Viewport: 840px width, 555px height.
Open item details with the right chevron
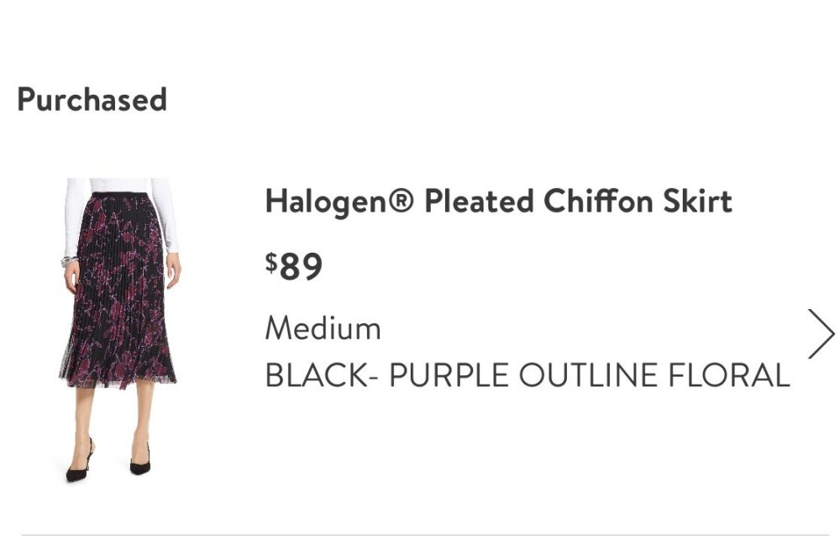(821, 333)
